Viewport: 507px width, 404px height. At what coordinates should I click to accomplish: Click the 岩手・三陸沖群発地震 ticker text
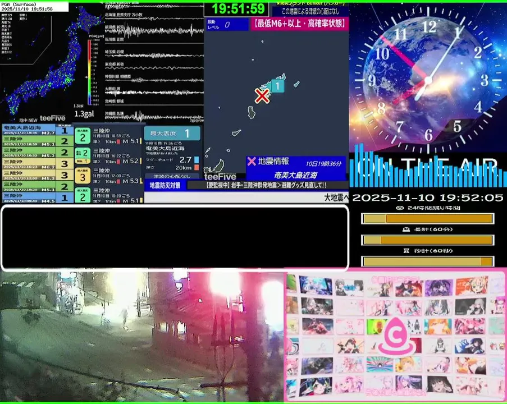266,185
